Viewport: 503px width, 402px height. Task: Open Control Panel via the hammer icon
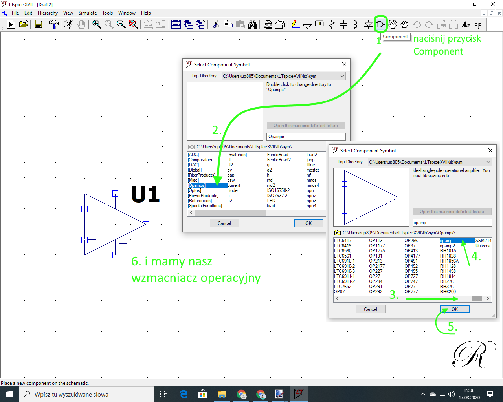pyautogui.click(x=53, y=24)
